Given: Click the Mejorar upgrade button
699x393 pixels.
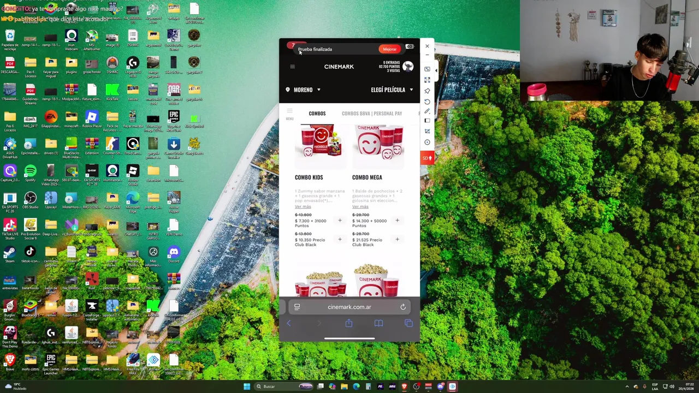Looking at the screenshot, I should coord(389,49).
